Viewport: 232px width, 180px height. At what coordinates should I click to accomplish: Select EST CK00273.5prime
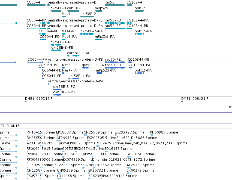(140, 170)
